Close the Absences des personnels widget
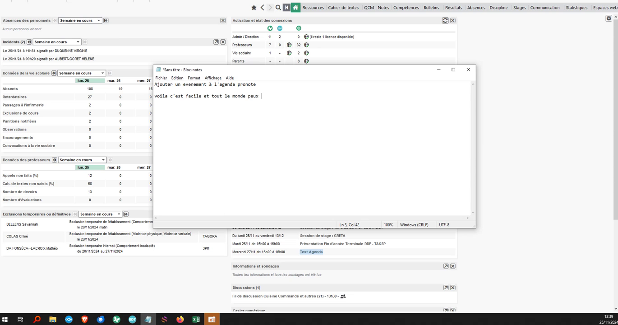Viewport: 618px width, 325px height. click(x=223, y=20)
